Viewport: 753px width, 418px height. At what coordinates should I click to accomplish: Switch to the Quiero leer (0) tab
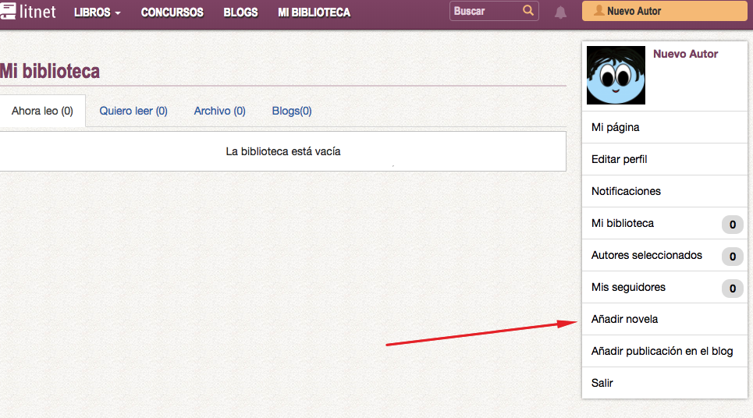(x=133, y=111)
